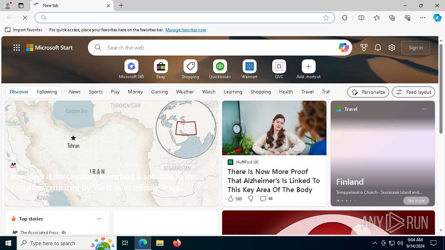Open the Shopping shortcut tile
The image size is (445, 250).
point(190,69)
